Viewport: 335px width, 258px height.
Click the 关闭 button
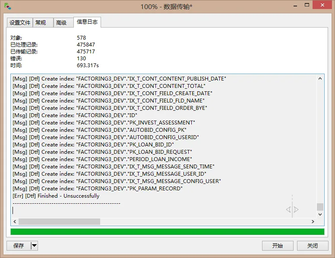[313, 246]
